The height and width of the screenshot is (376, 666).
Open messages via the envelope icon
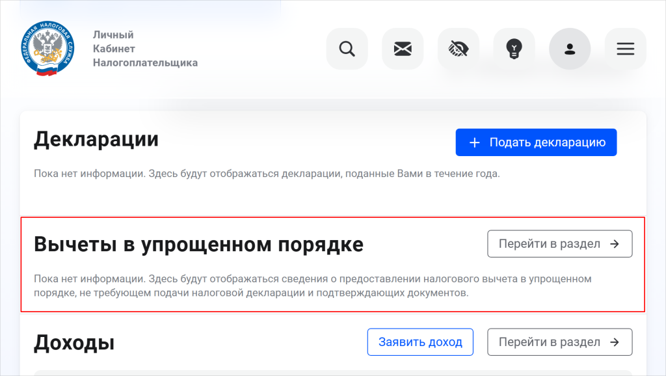(403, 49)
